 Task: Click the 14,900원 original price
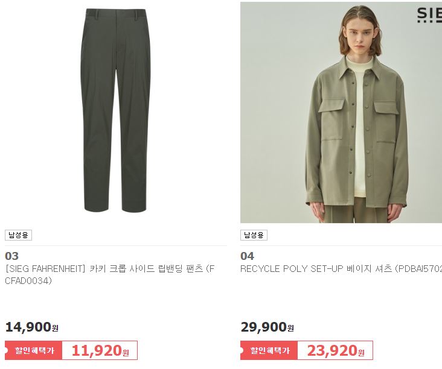pos(31,327)
